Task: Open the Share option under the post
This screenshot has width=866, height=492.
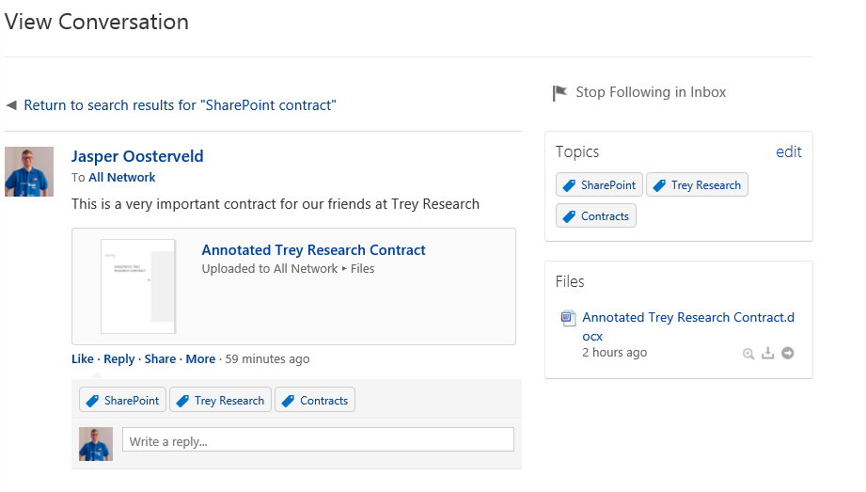Action: coord(160,358)
